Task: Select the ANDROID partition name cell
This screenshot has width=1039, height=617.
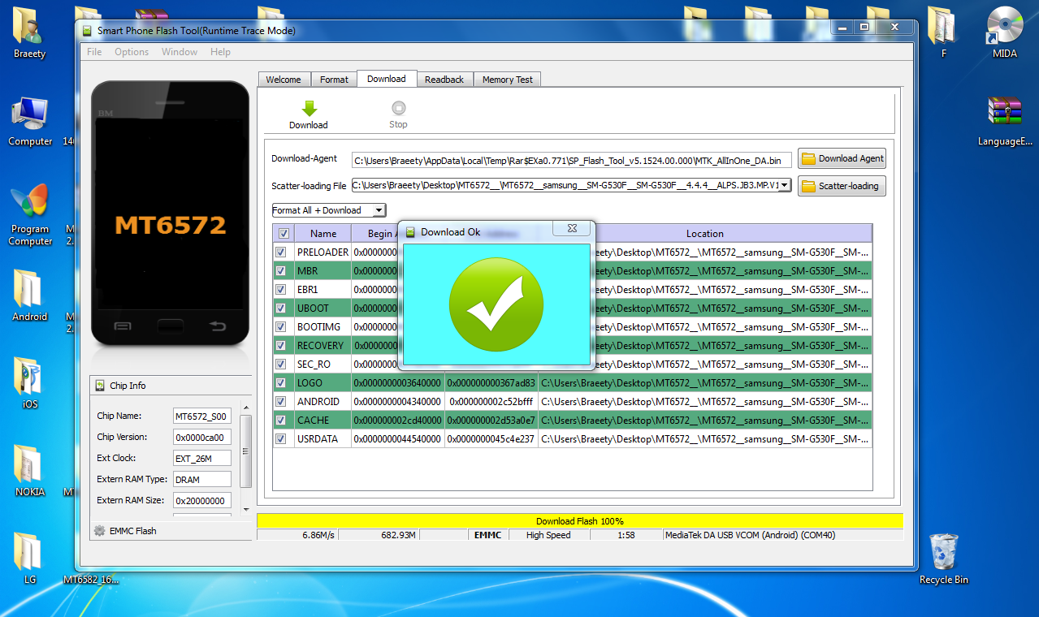Action: click(x=323, y=402)
